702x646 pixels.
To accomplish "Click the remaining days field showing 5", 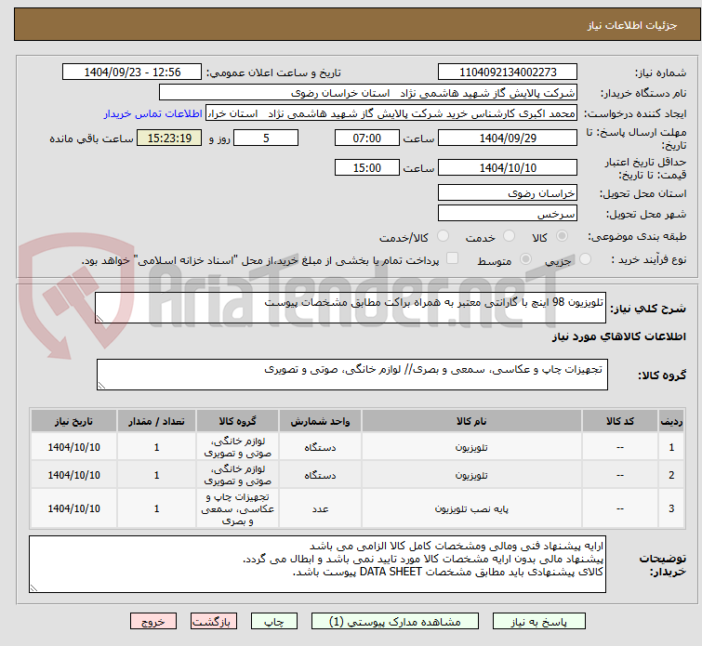I will (266, 138).
